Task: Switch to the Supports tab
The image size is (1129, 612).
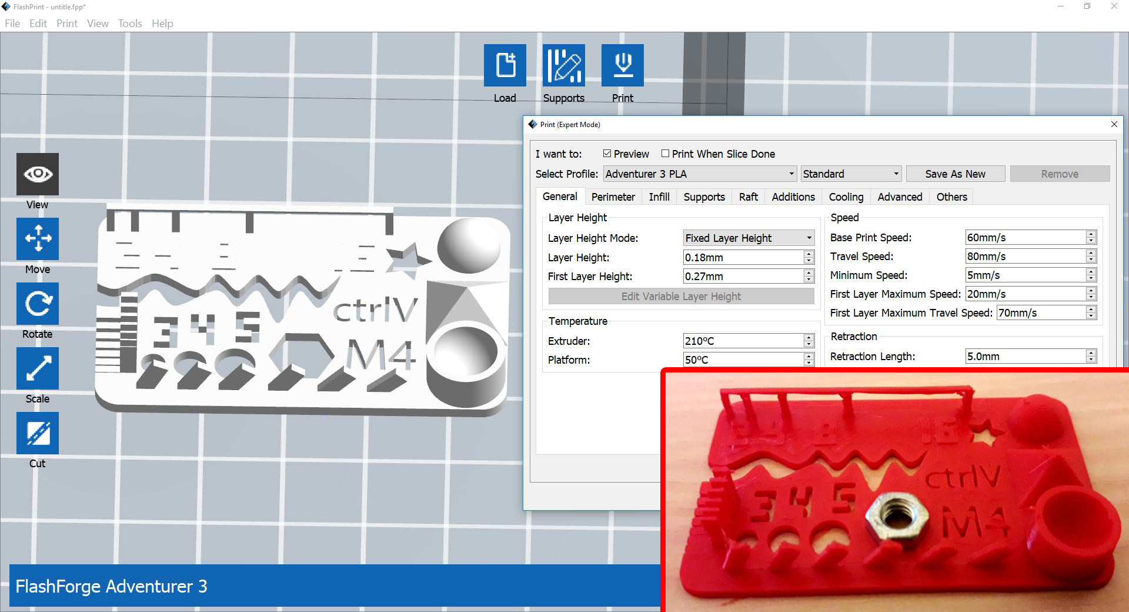Action: pos(704,197)
